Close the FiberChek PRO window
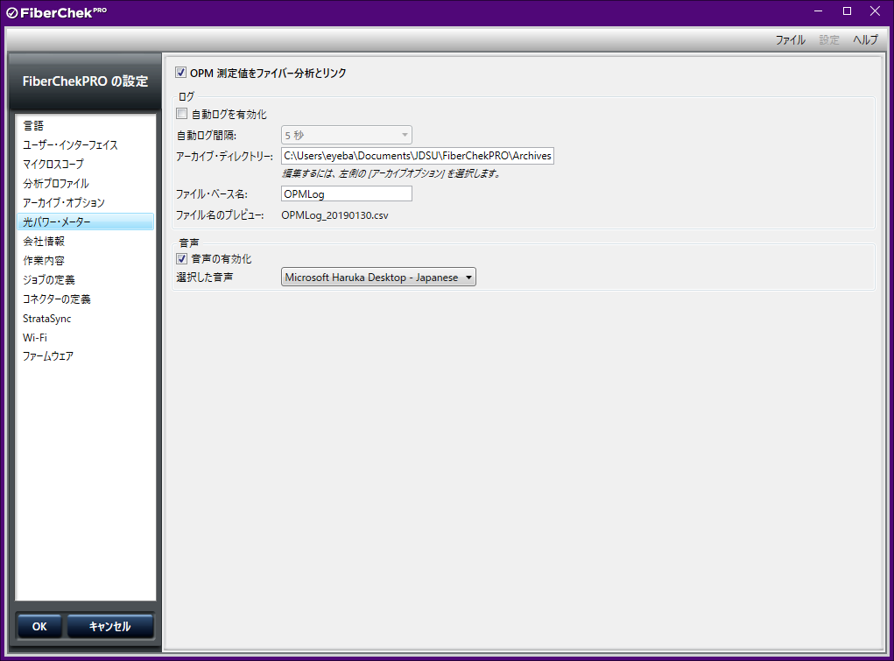The width and height of the screenshot is (894, 661). click(876, 11)
